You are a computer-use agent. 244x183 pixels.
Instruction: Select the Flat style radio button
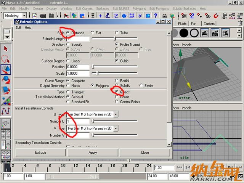tap(93, 33)
